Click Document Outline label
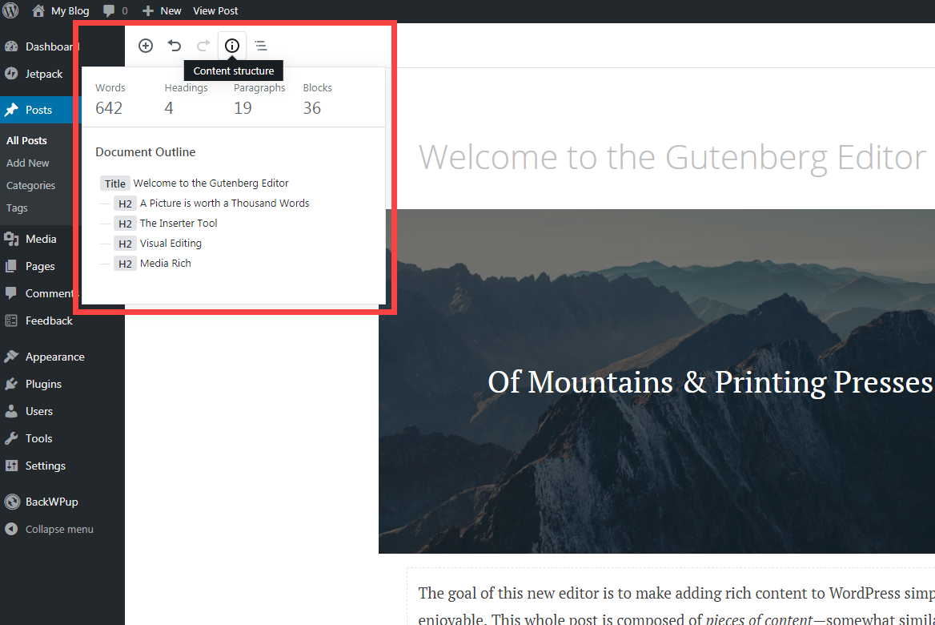Image resolution: width=935 pixels, height=625 pixels. pos(146,152)
